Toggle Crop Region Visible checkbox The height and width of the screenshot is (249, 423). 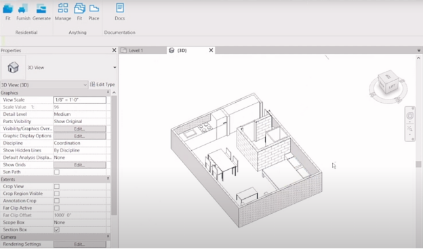pyautogui.click(x=57, y=194)
